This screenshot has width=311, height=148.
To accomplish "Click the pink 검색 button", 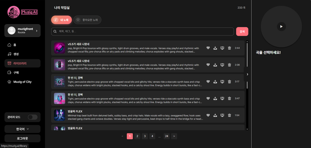I will coord(242,32).
